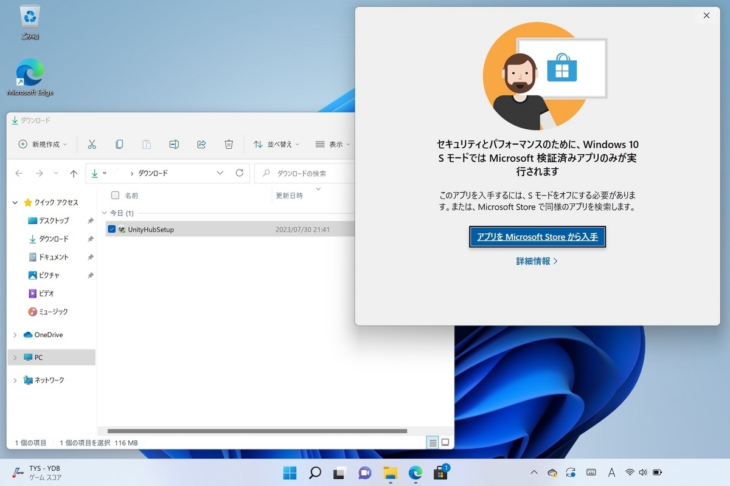Open the Windows Start menu
The height and width of the screenshot is (486, 730).
[x=290, y=473]
